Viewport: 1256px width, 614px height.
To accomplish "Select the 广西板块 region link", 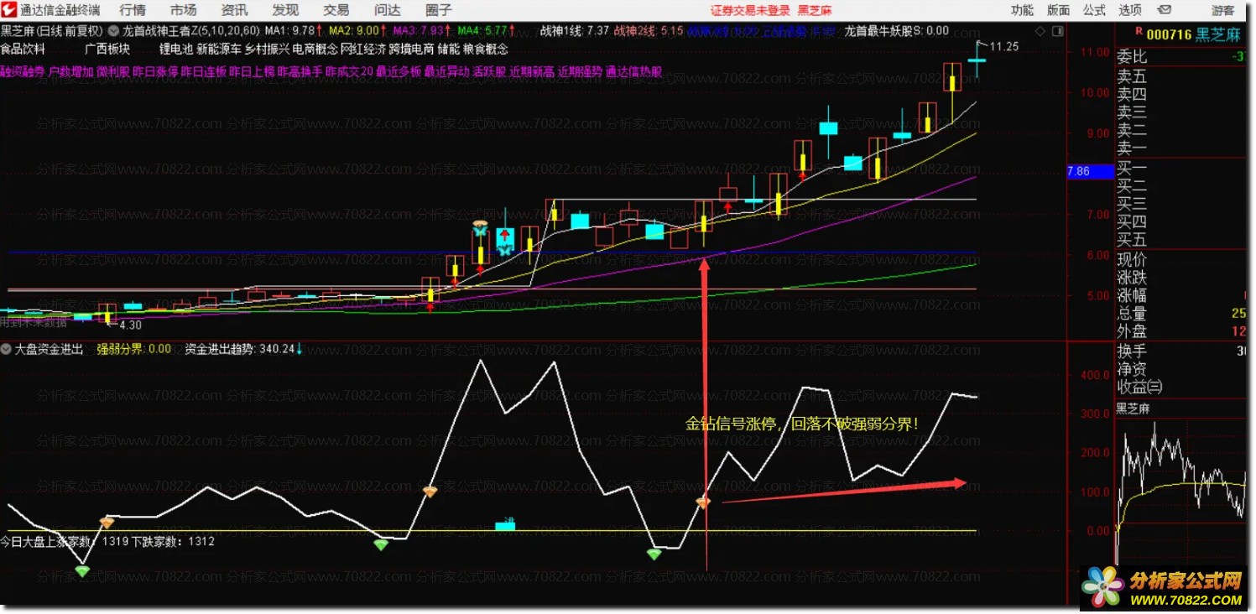I will [x=107, y=49].
